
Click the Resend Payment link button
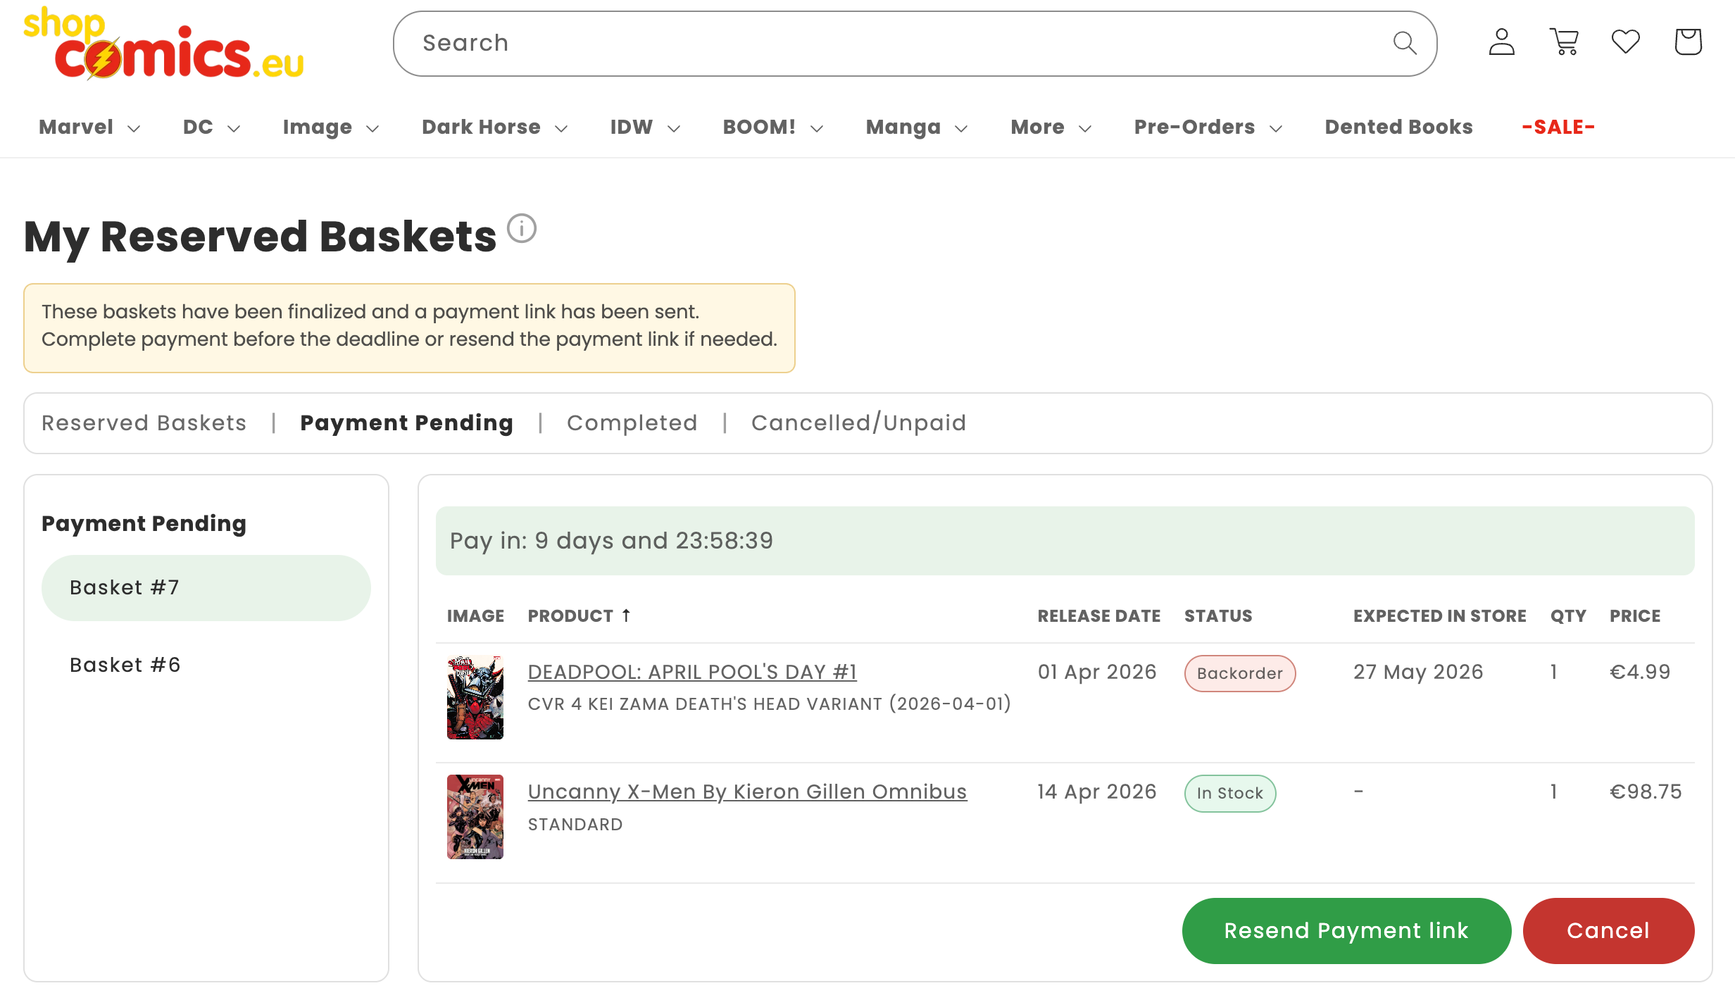coord(1346,931)
